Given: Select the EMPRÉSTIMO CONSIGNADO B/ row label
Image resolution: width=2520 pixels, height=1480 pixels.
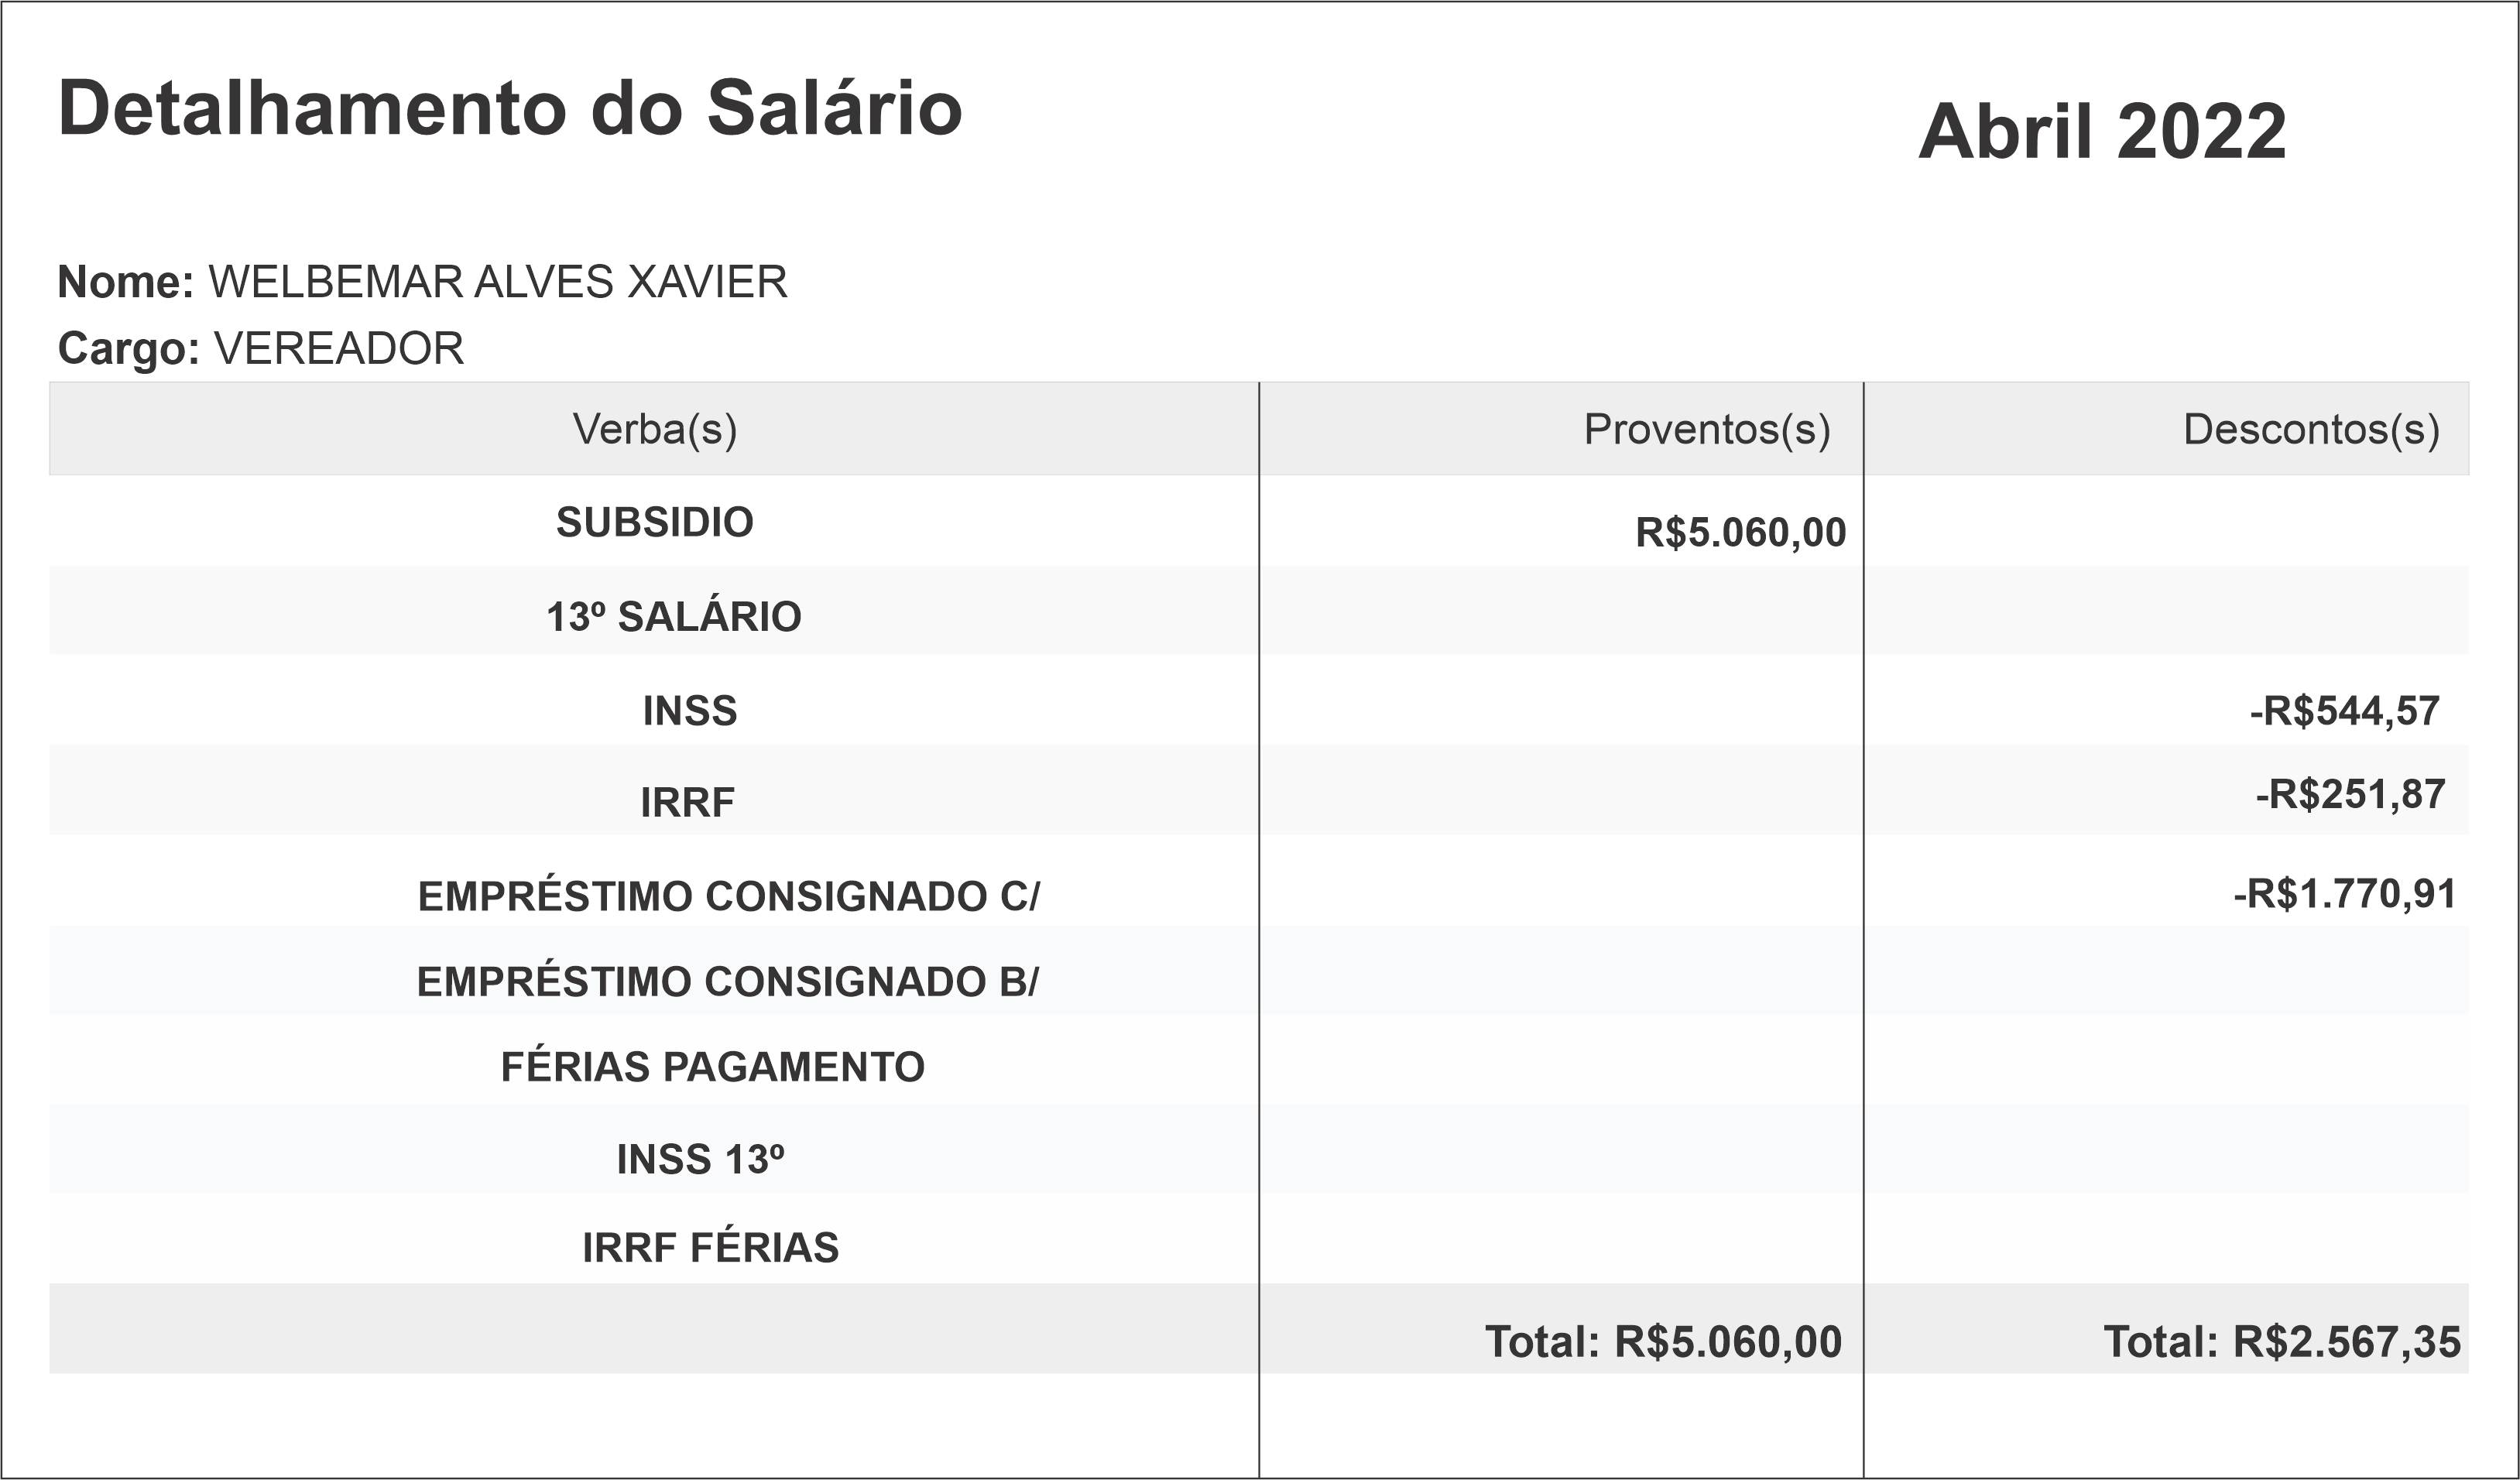Looking at the screenshot, I should [727, 981].
